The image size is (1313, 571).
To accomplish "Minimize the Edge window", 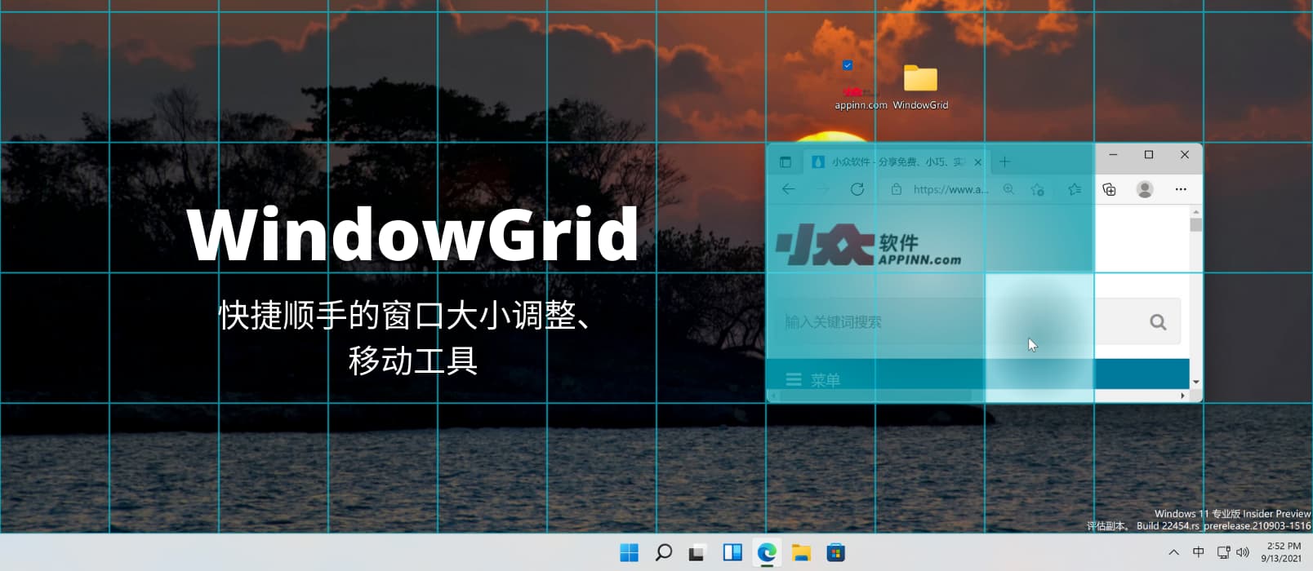I will click(x=1113, y=155).
